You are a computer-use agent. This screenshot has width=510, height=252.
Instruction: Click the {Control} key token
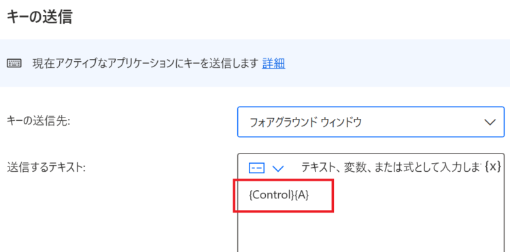click(x=271, y=195)
